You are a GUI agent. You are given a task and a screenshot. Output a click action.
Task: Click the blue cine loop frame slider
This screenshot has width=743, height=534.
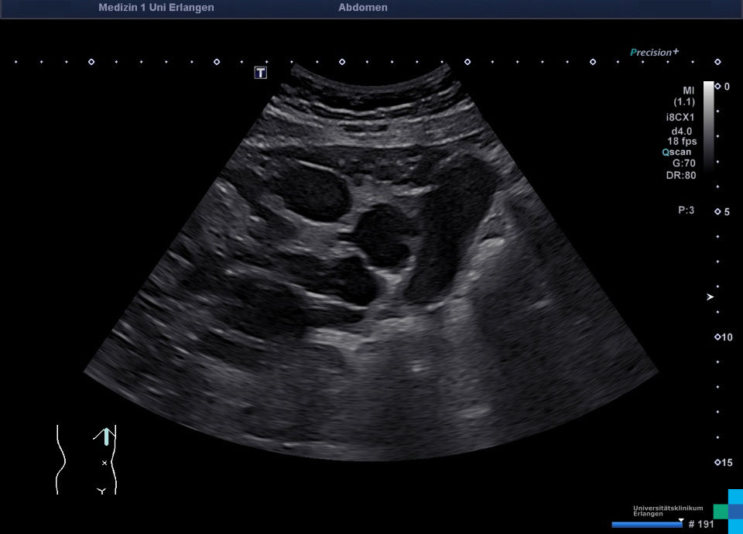(x=646, y=525)
